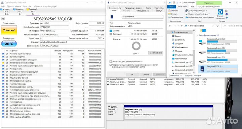Open the Explorer Вид ribbon tab
This screenshot has height=129, width=242.
click(x=193, y=7)
